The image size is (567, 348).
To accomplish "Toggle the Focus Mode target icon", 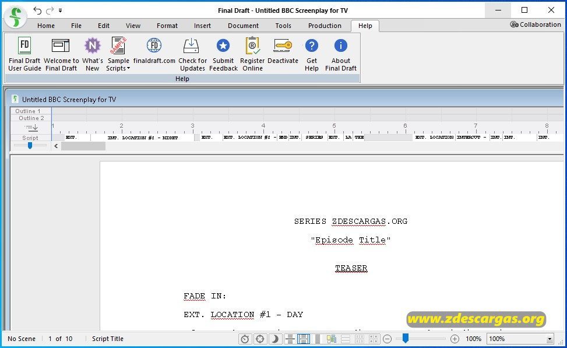I will click(x=260, y=339).
